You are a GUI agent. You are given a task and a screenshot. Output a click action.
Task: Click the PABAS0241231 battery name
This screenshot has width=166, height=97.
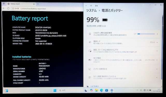pos(44,66)
